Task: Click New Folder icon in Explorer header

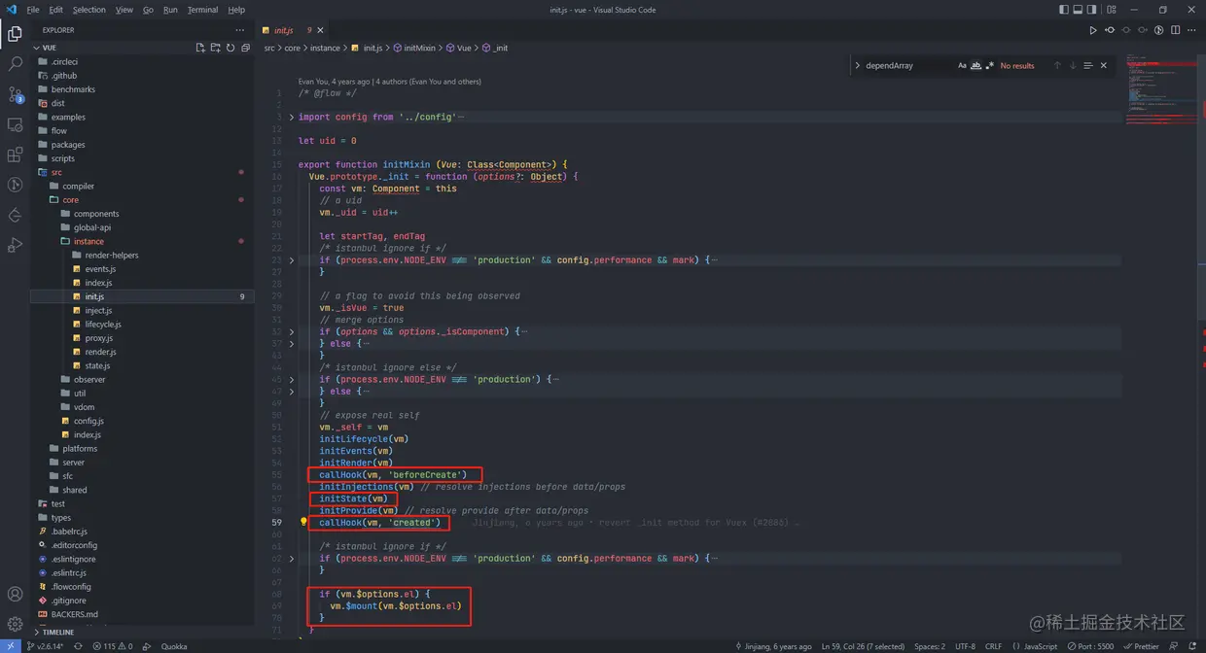Action: (216, 48)
